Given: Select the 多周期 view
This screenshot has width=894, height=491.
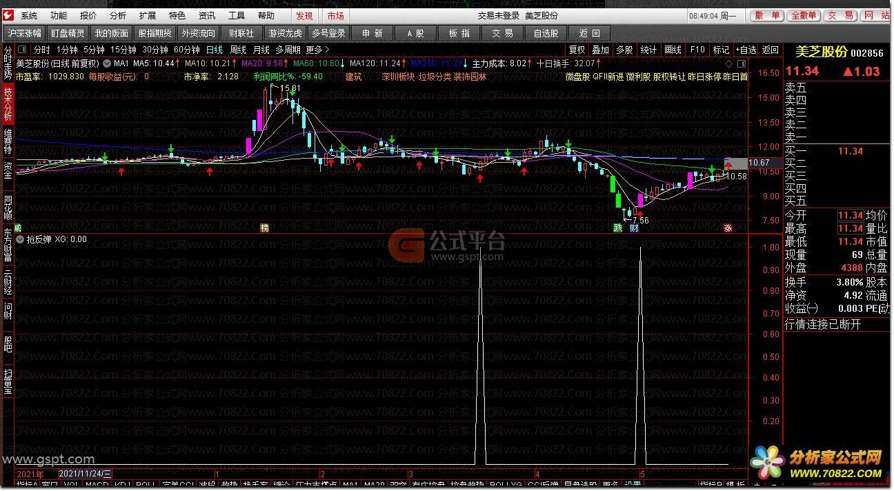Looking at the screenshot, I should 288,50.
